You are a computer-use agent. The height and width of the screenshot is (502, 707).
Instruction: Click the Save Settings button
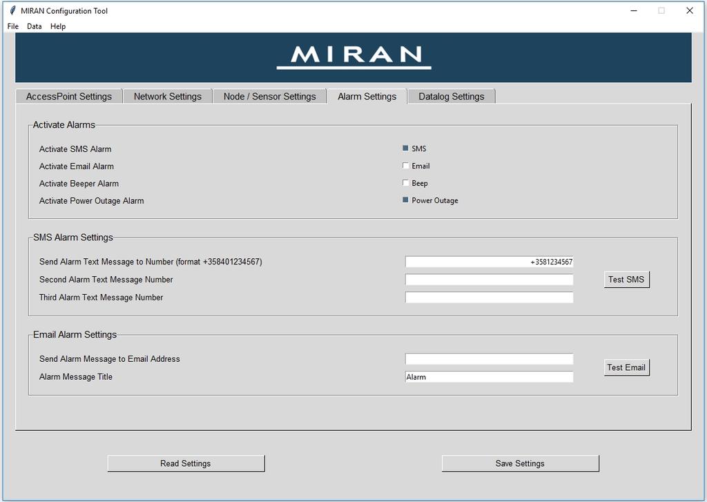click(520, 463)
